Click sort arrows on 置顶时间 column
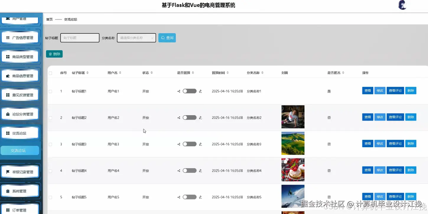 [x=227, y=73]
